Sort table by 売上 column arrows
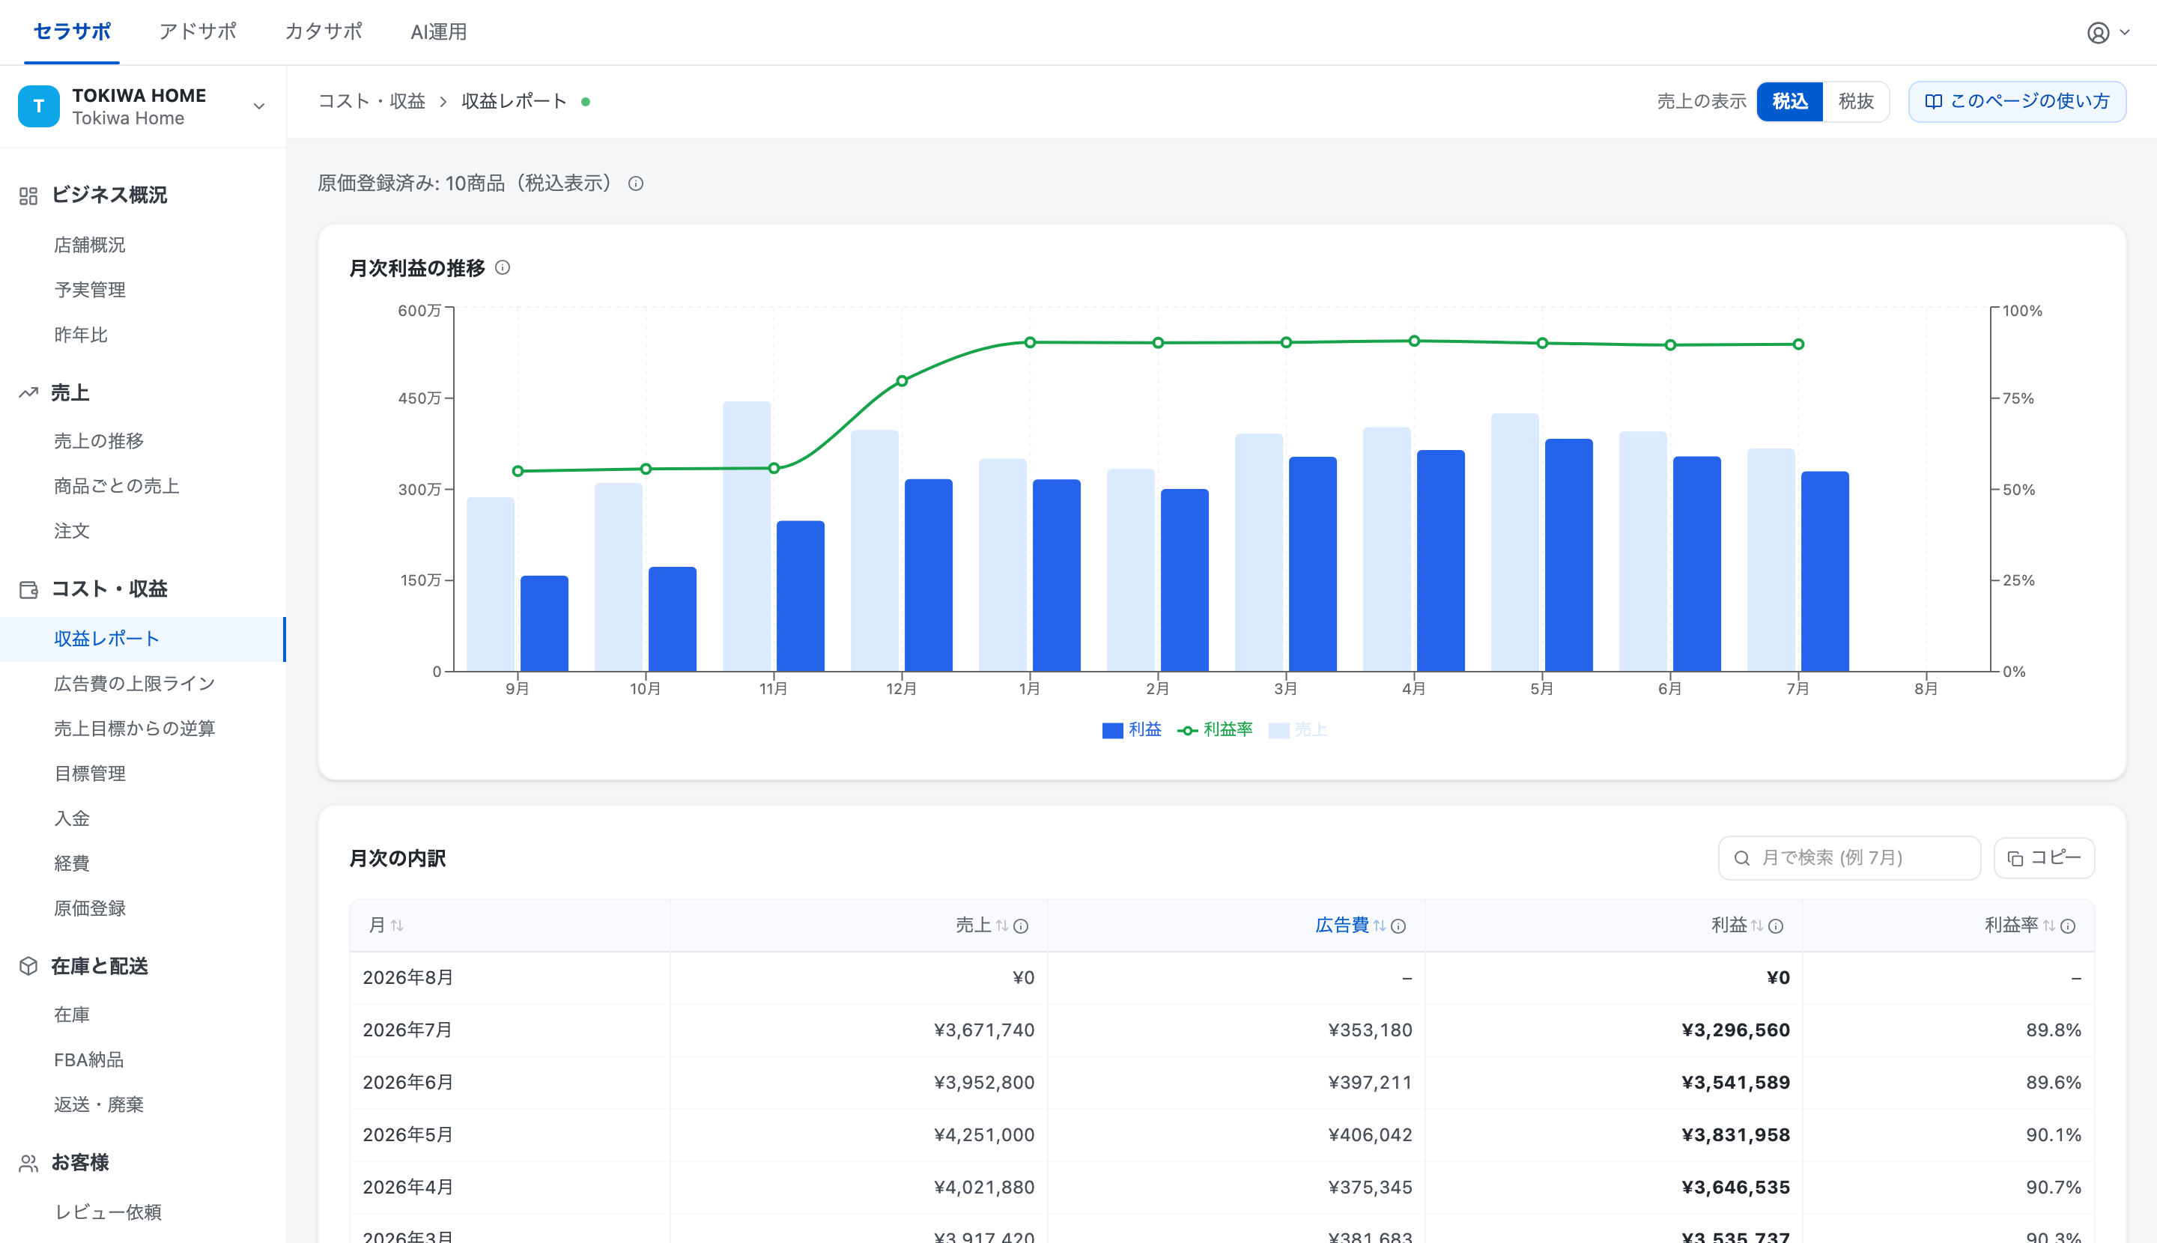Image resolution: width=2157 pixels, height=1243 pixels. [1001, 926]
